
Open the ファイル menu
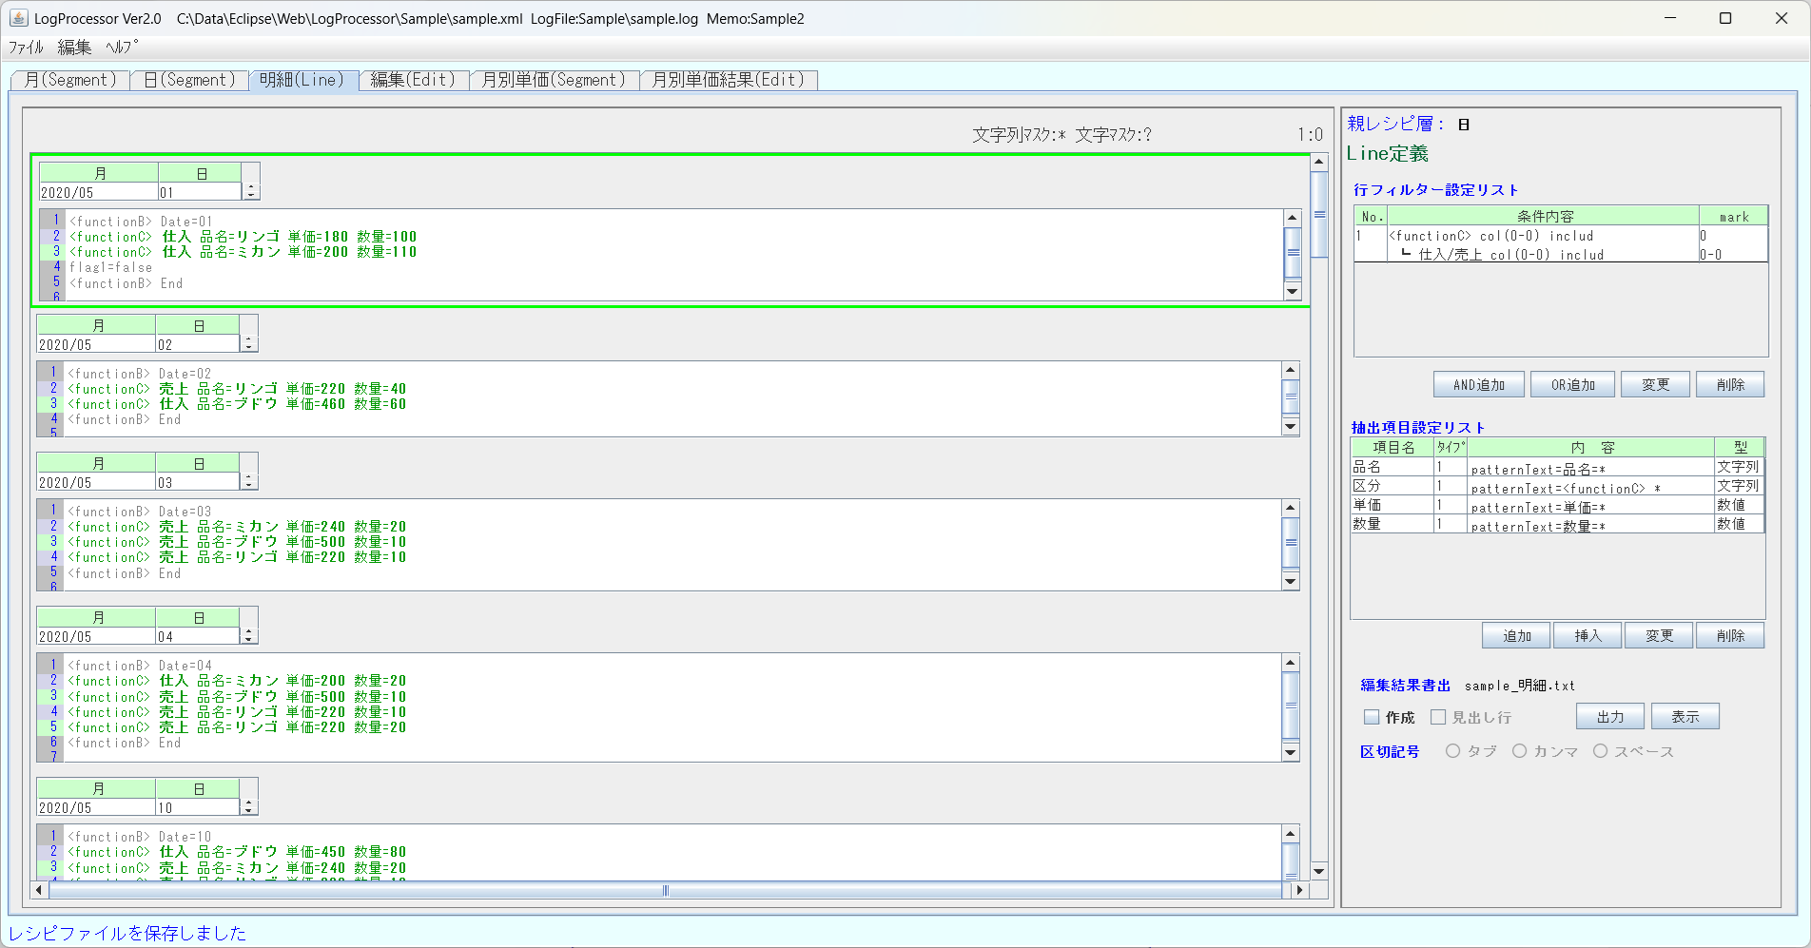pyautogui.click(x=26, y=48)
